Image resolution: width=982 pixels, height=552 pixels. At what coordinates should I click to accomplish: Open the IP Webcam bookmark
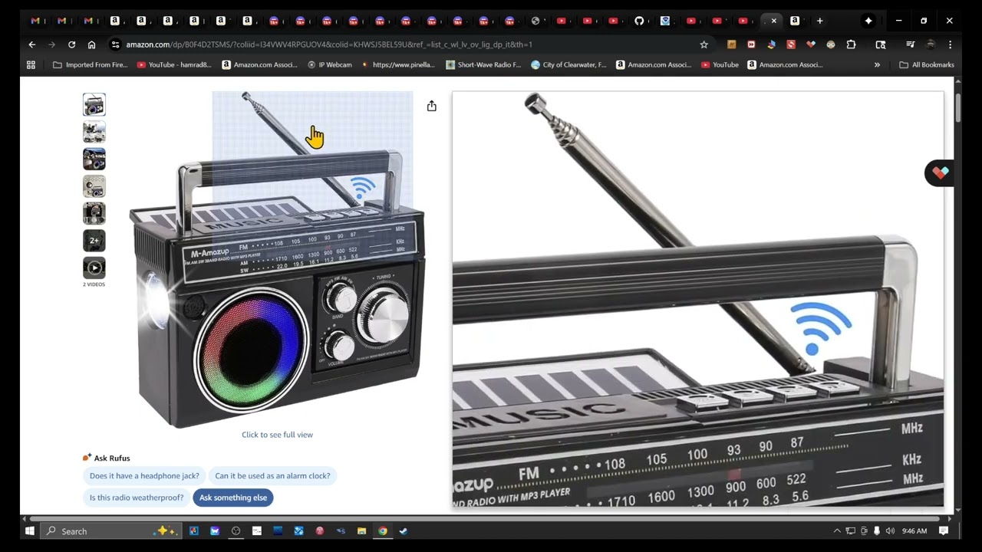(x=330, y=65)
